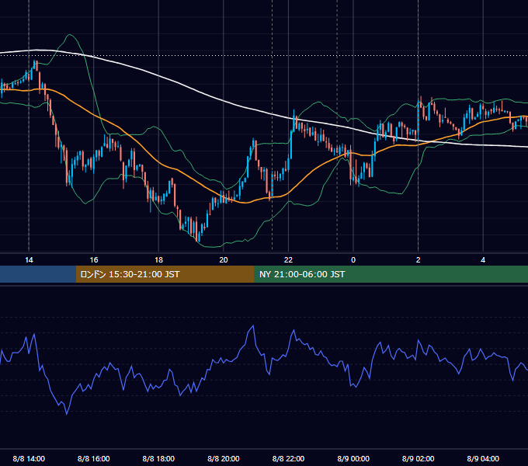Click the '8/8 22:00' label on indicator axis
Screen dimensions: 528x466
[288, 458]
